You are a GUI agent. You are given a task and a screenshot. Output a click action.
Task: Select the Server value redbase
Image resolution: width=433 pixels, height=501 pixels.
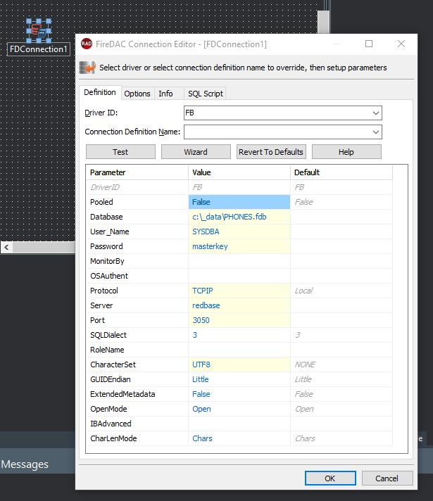click(x=239, y=305)
